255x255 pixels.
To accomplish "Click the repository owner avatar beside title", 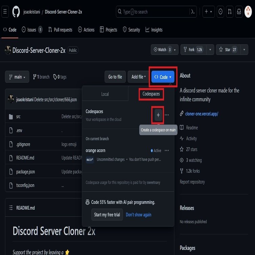I will tap(8, 50).
